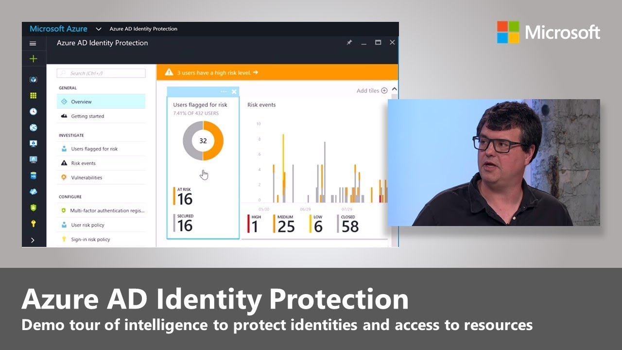Screen dimensions: 622x350
Task: Open the green shield Security sidebar icon
Action: coord(33,208)
